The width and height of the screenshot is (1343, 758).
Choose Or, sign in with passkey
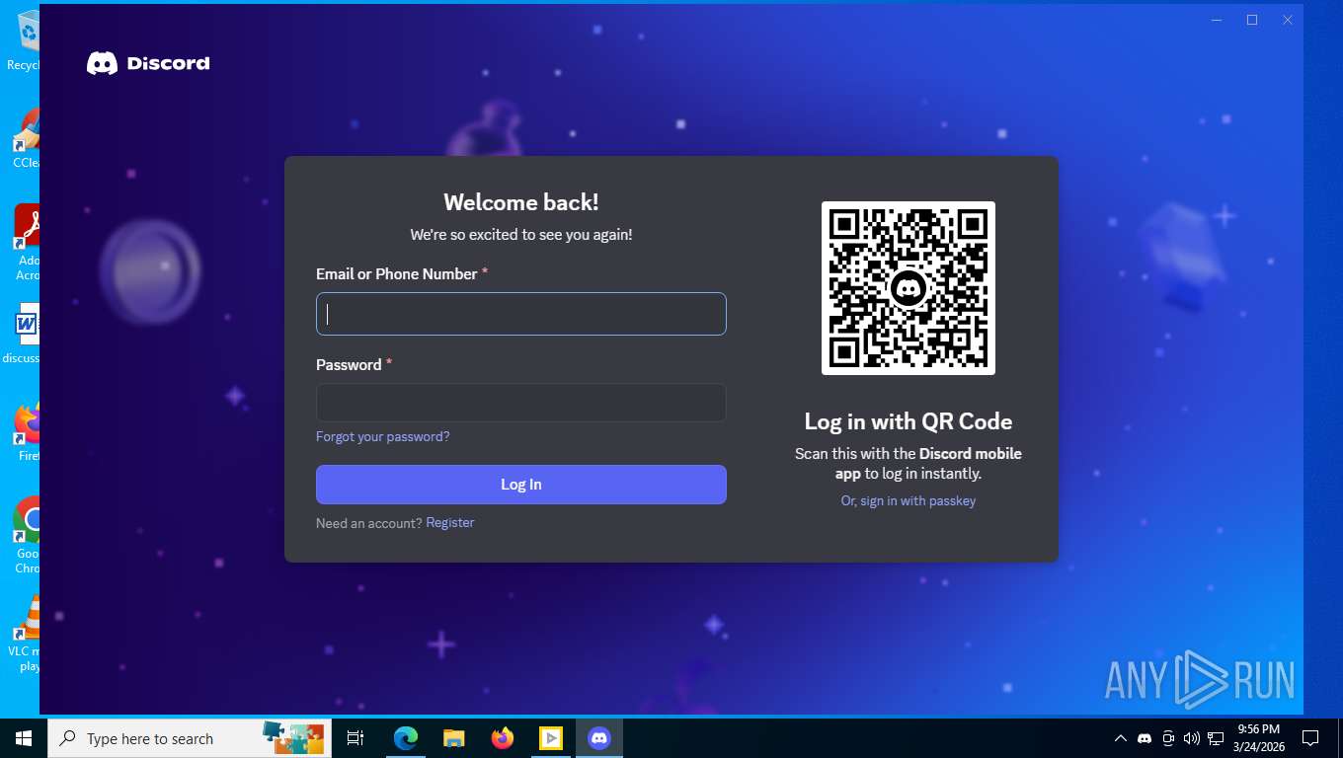[908, 500]
